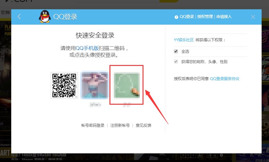Image resolution: width=269 pixels, height=162 pixels.
Task: Open the YY娱乐社区 link
Action: coord(184,40)
